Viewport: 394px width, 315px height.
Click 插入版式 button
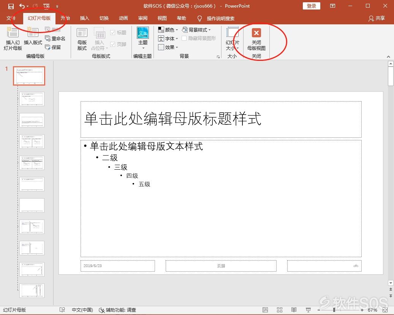(33, 36)
